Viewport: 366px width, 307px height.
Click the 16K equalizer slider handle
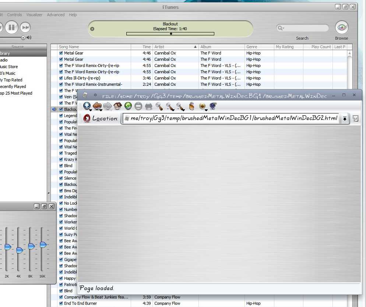pos(43,244)
